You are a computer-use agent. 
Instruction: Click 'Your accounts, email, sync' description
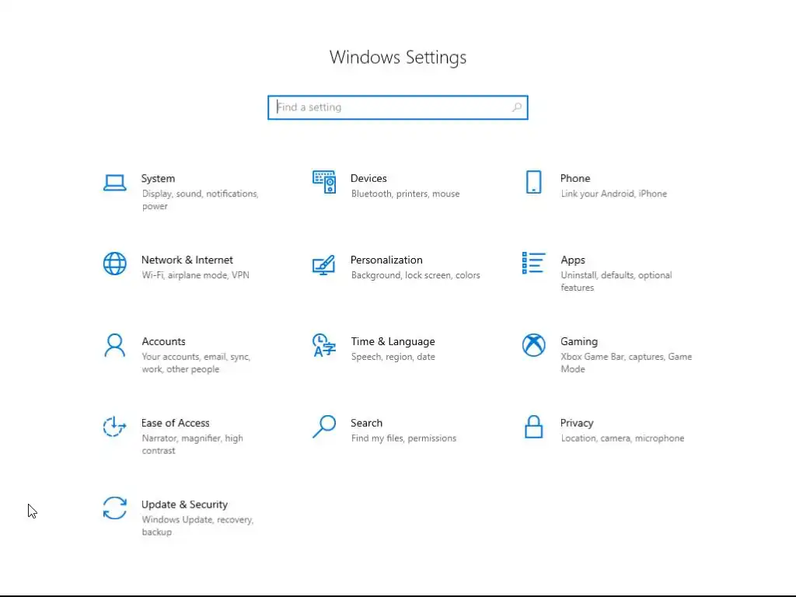pyautogui.click(x=196, y=363)
